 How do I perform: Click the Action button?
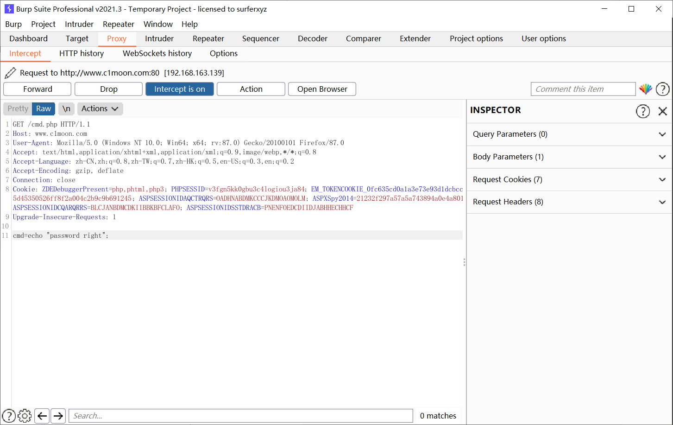251,89
